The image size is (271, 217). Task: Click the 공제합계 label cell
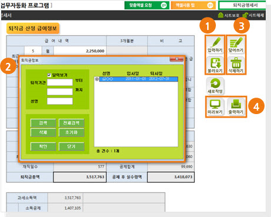coord(127,167)
